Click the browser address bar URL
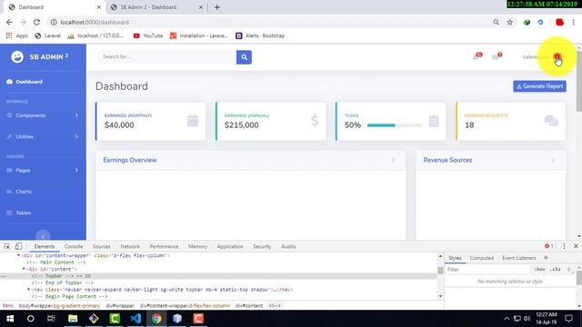Viewport: 582px width, 327px height. [x=95, y=22]
